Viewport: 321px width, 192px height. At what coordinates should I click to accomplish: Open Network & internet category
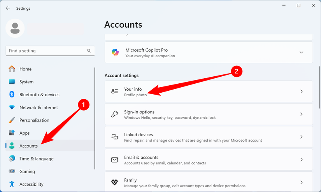(39, 107)
